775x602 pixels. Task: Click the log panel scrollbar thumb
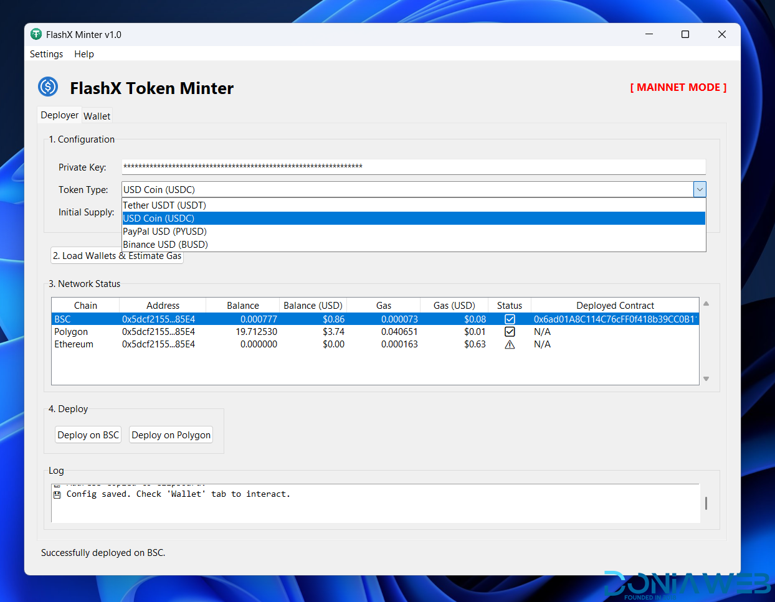click(706, 503)
